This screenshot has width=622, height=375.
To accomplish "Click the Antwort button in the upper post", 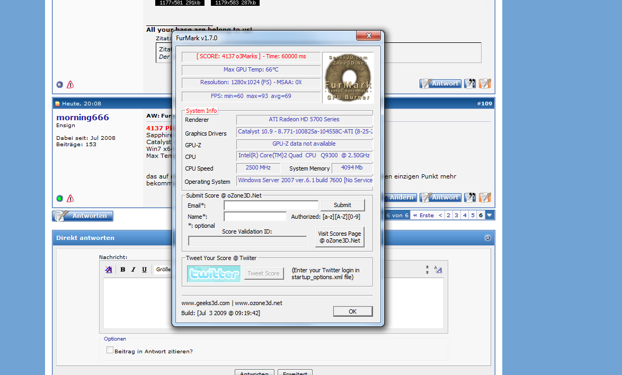I will [x=440, y=84].
